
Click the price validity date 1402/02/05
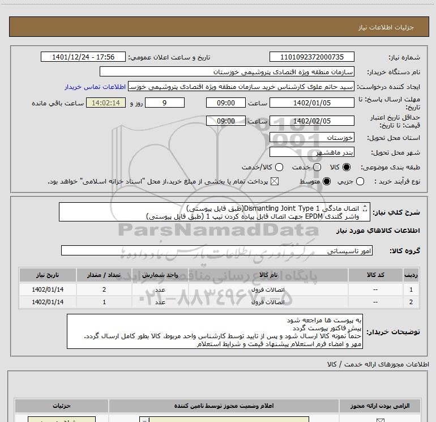pyautogui.click(x=311, y=121)
